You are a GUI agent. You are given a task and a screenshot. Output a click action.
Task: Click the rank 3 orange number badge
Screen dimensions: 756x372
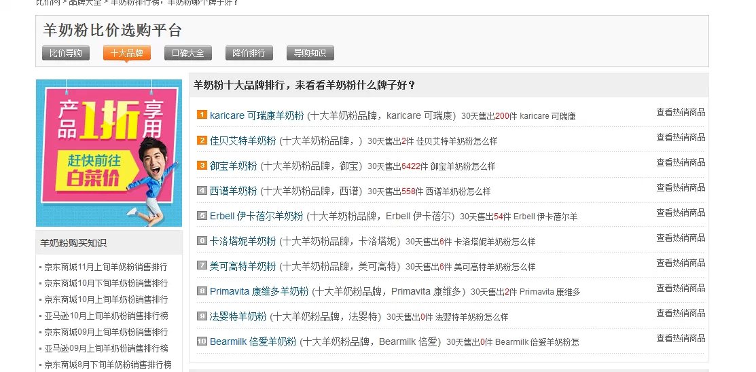202,165
